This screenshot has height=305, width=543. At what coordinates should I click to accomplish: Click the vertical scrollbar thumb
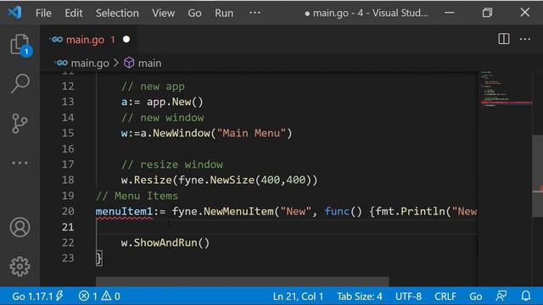(537, 175)
